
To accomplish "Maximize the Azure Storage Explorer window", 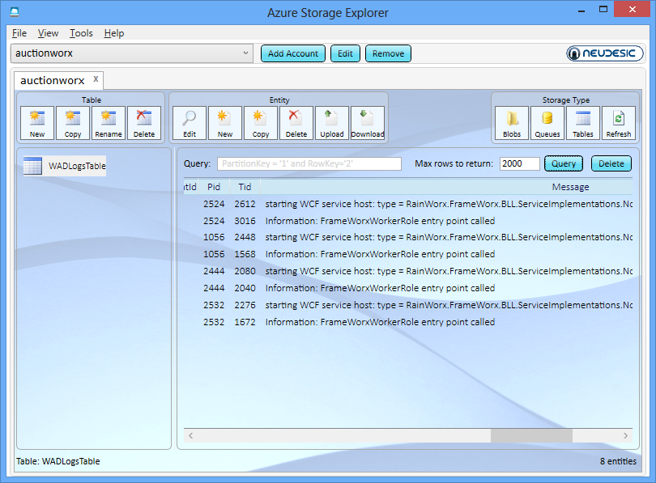I will pos(603,9).
